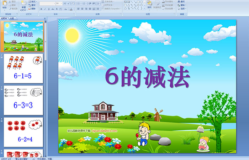
Task: Switch to the Outline (大纲) pane tab
Action: coord(12,19)
